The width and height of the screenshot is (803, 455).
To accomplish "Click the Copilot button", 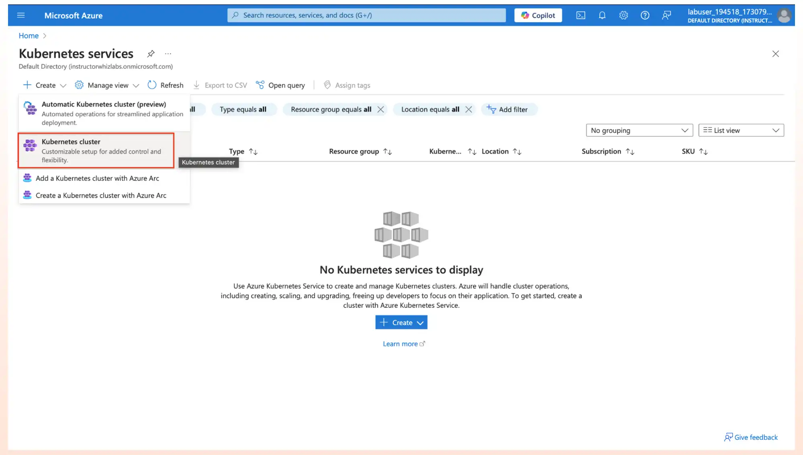I will pos(538,15).
